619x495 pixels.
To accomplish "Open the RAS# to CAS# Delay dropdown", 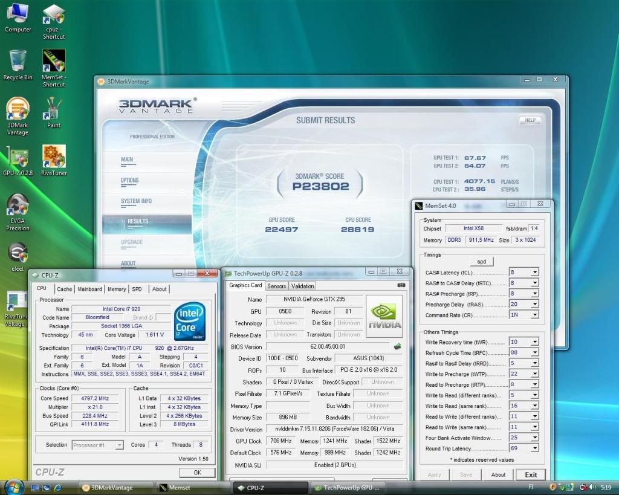I will click(x=534, y=283).
